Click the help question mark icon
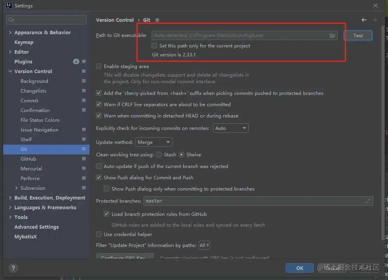Image resolution: width=388 pixels, height=280 pixels. 13,268
